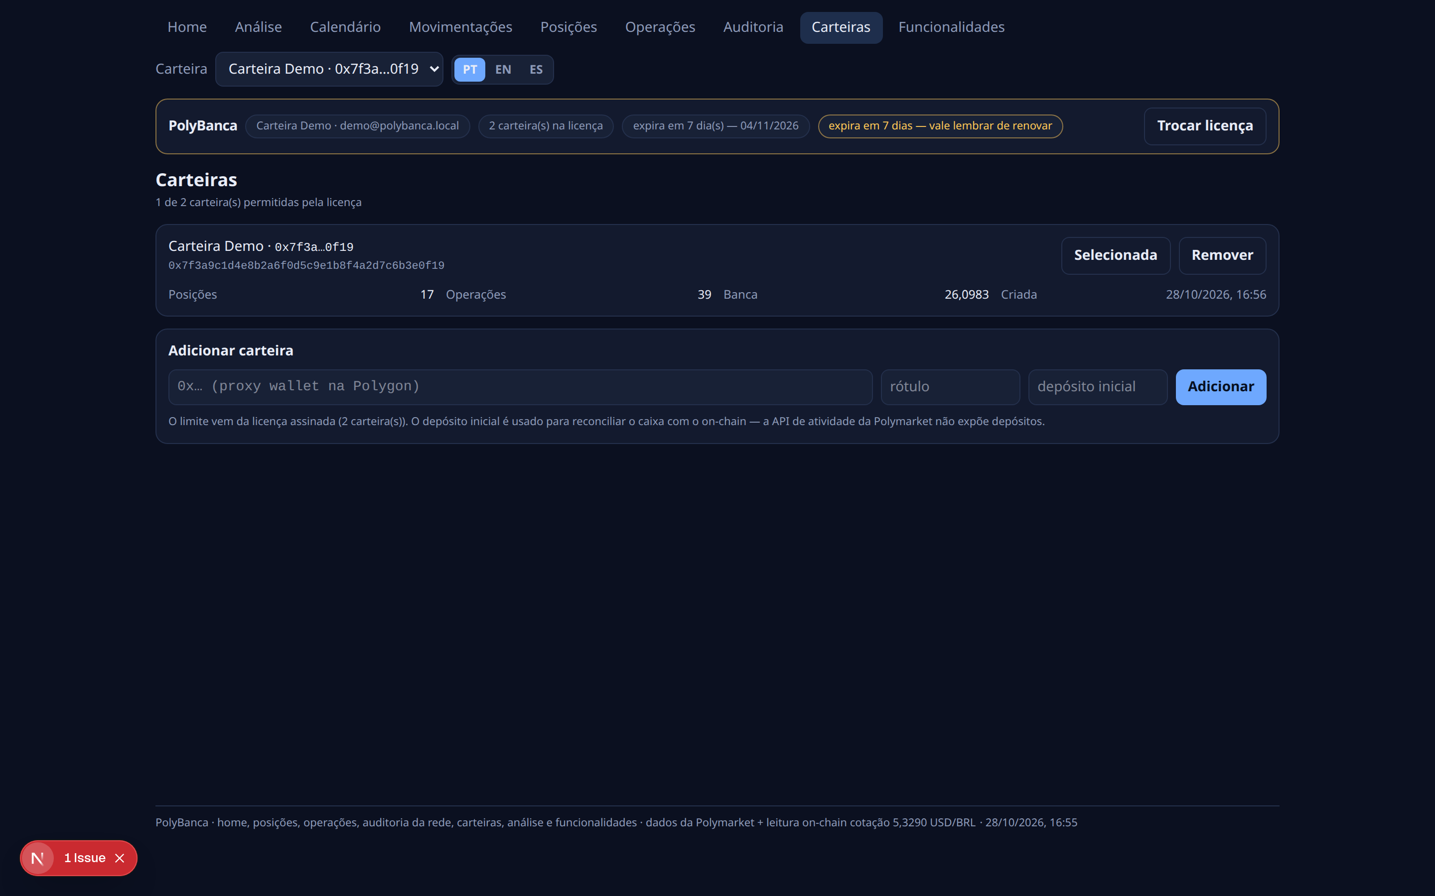1435x896 pixels.
Task: Open the Carteira Demo wallet dropdown
Action: click(329, 69)
